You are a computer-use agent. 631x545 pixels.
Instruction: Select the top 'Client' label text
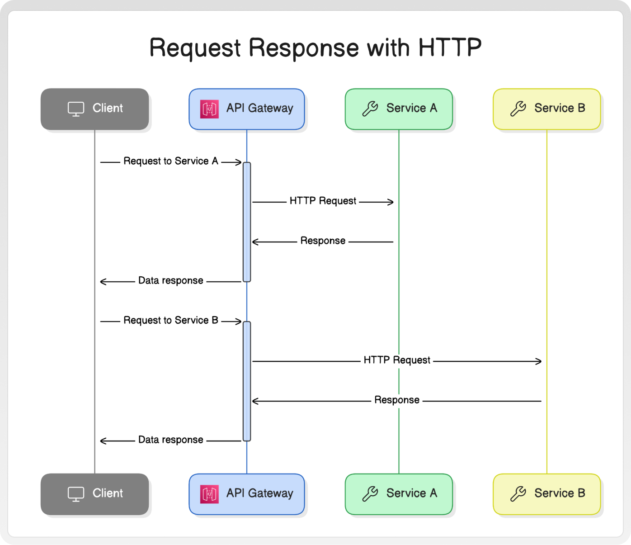(x=108, y=108)
